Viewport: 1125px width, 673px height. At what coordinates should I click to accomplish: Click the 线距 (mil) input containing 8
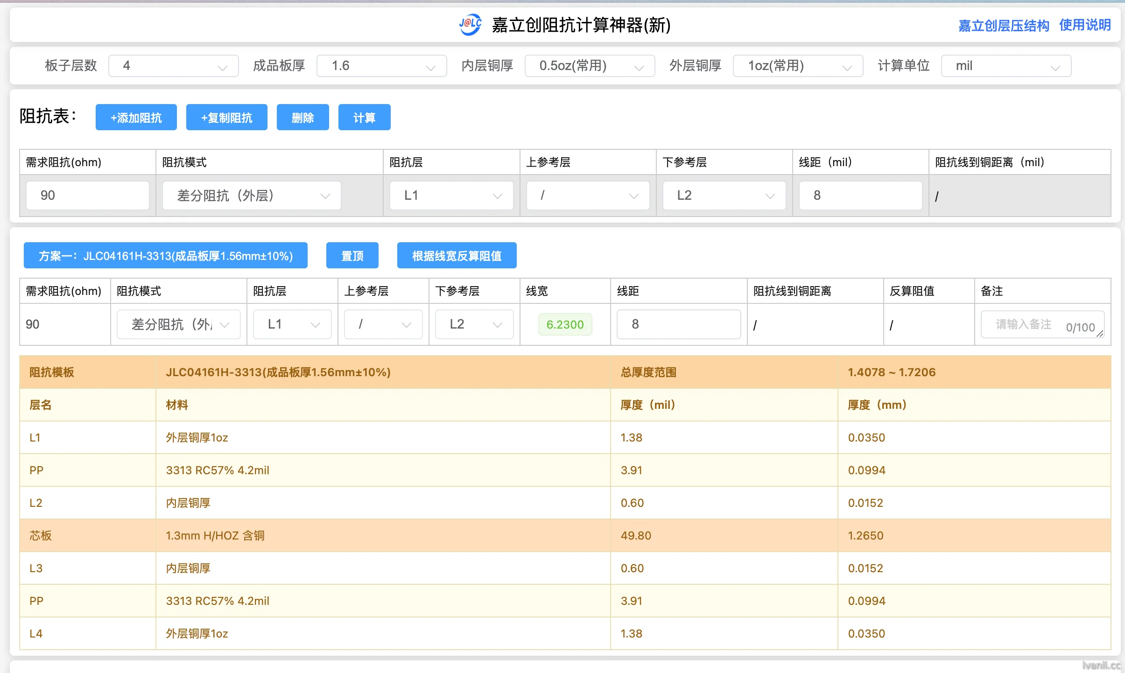pos(861,196)
